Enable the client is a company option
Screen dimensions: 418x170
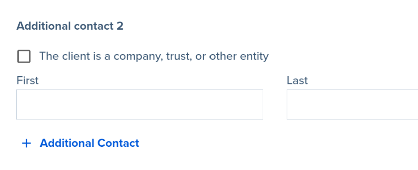[x=24, y=56]
